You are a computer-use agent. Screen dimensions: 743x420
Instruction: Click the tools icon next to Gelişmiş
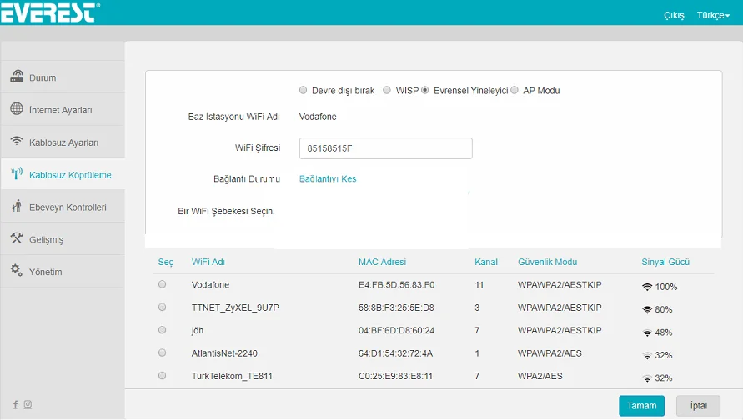[x=17, y=239]
